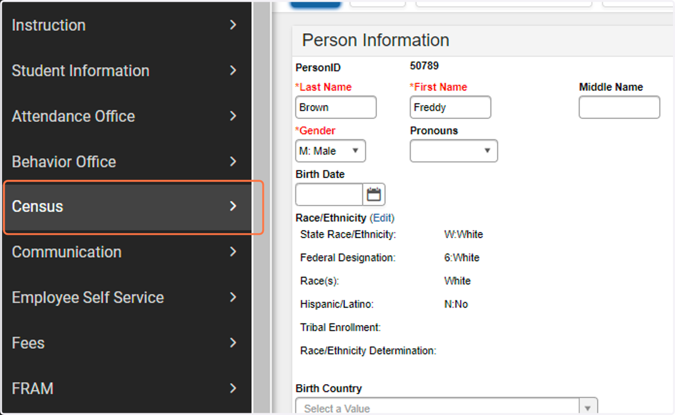This screenshot has width=675, height=415.
Task: Click the Tribal Enrollment label
Action: click(341, 327)
